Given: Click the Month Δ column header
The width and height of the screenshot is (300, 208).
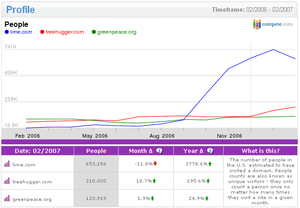Looking at the screenshot, I should click(146, 151).
